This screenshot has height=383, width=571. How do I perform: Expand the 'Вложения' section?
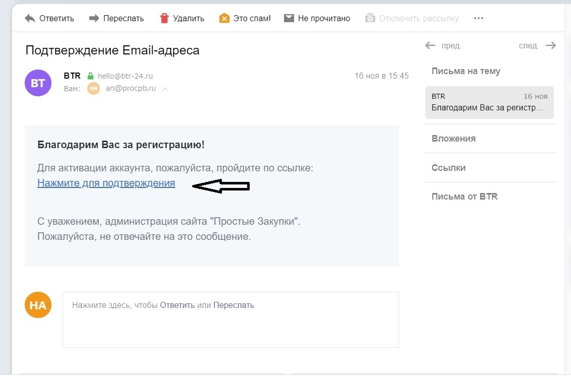453,139
